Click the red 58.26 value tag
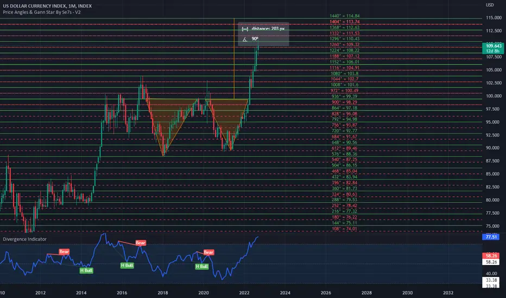This screenshot has width=506, height=298. [x=491, y=256]
